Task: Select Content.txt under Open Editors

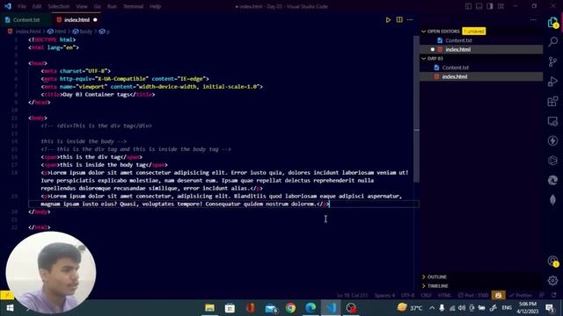Action: [x=481, y=40]
